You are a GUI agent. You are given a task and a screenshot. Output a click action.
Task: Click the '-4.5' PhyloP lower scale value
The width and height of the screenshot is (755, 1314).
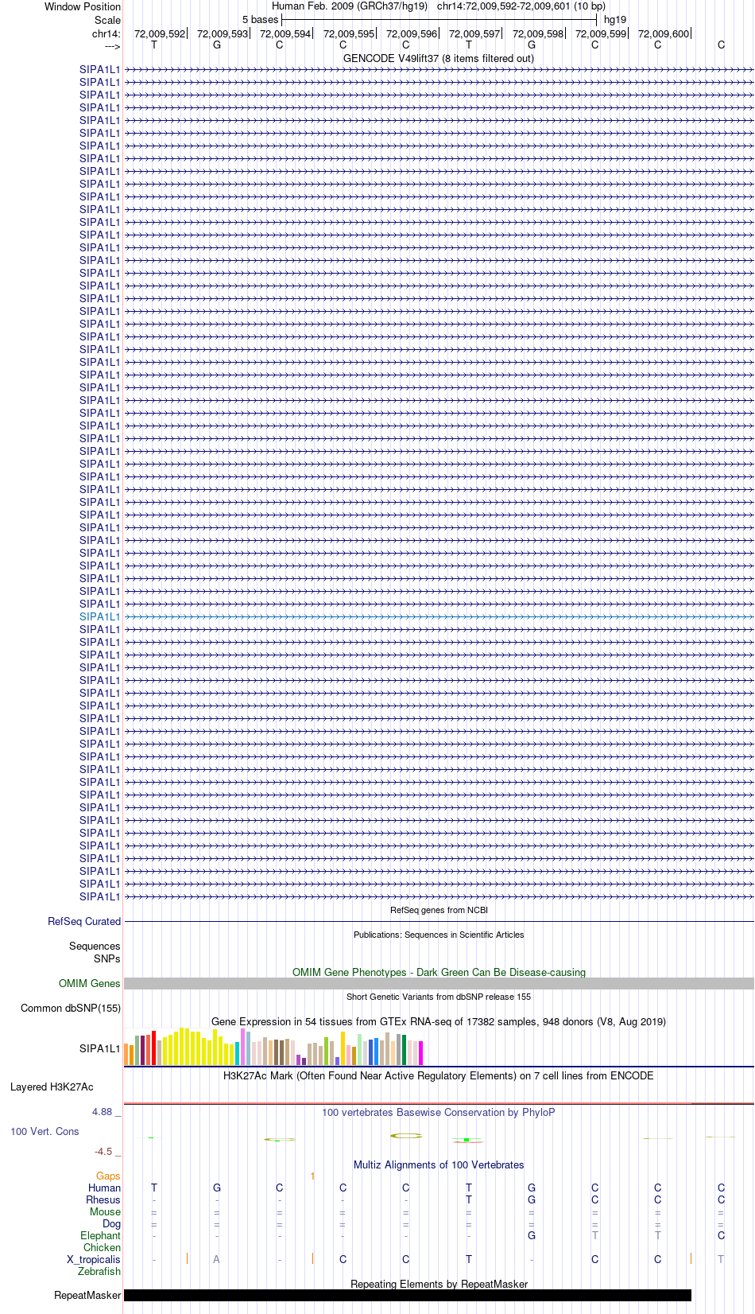103,1151
